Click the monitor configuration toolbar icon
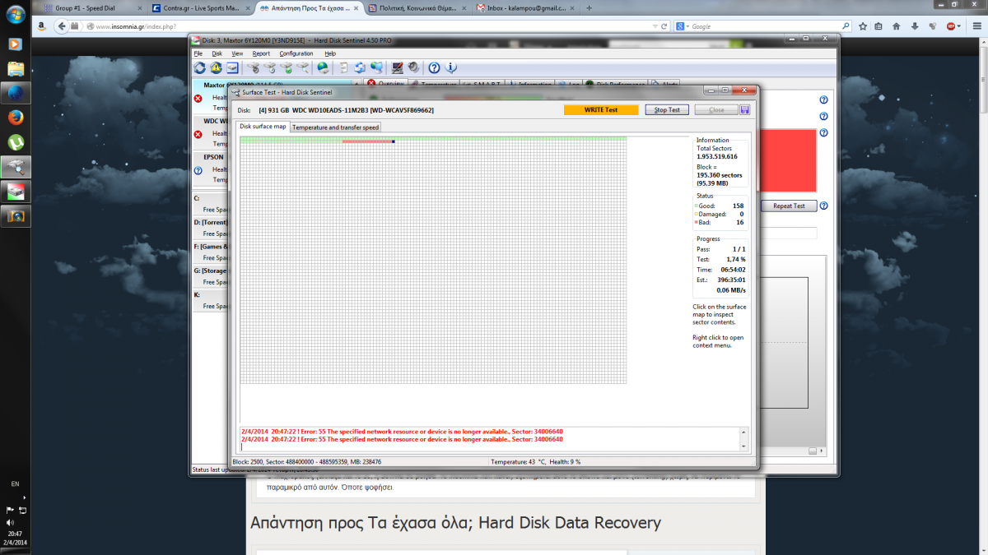 [x=398, y=67]
